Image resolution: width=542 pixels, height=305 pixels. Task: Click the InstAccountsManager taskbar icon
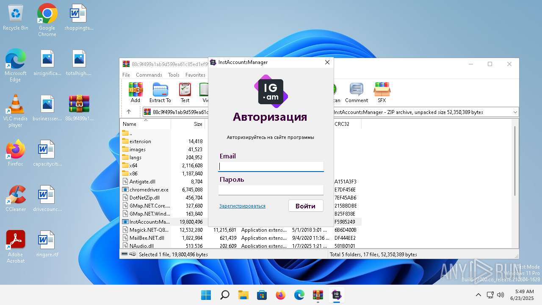coord(337,295)
